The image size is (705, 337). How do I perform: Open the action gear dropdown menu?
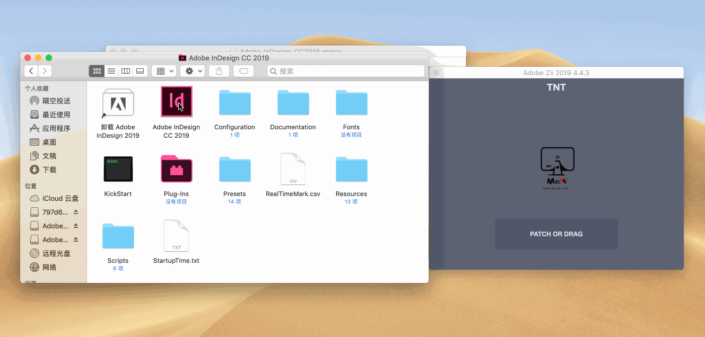[x=192, y=70]
